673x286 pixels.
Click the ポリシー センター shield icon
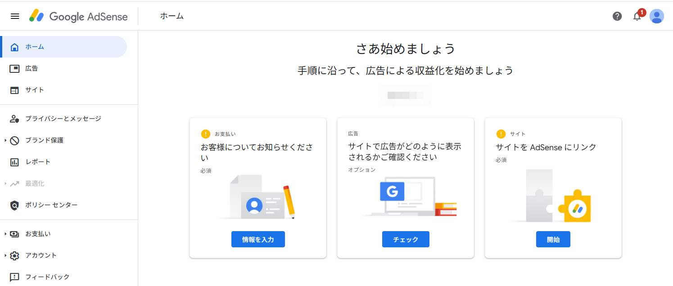coord(14,205)
